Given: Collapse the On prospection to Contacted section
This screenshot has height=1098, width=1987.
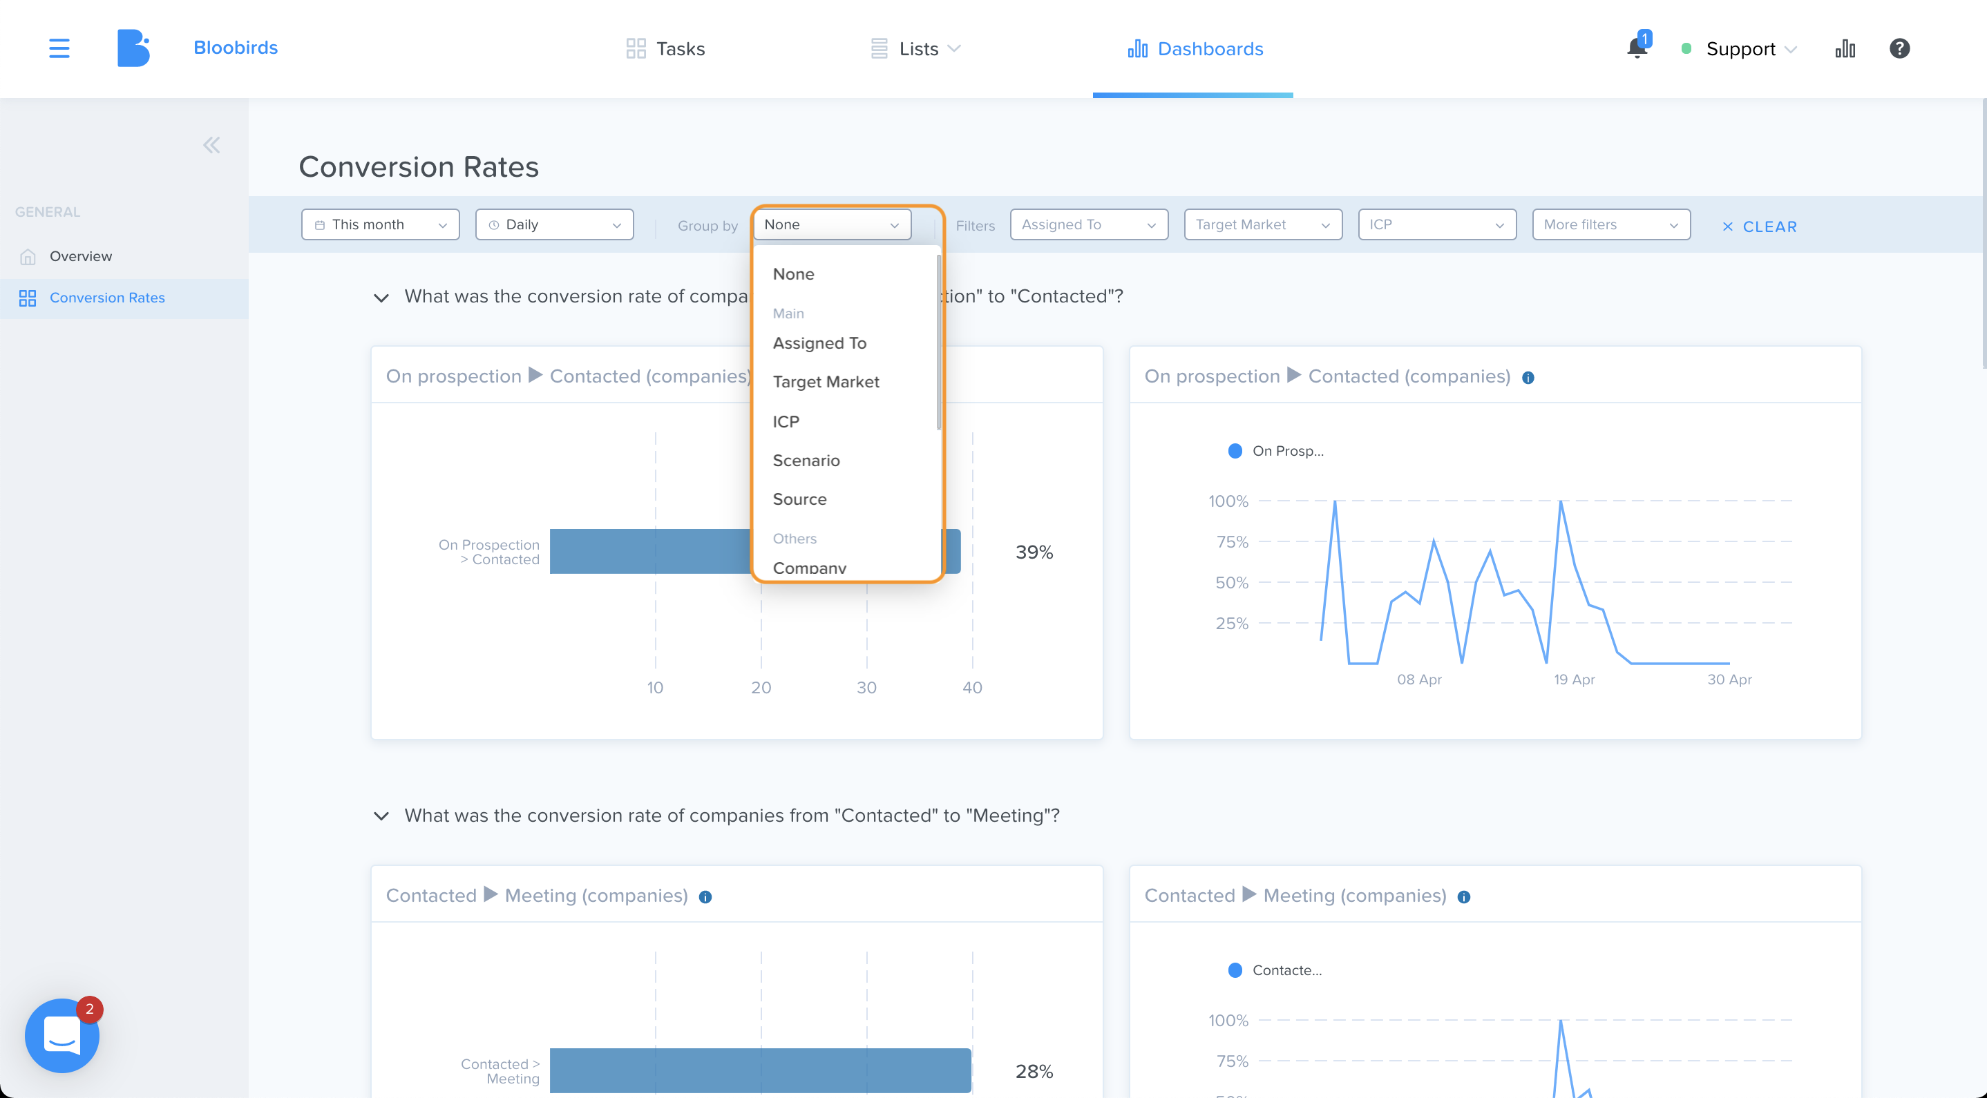Looking at the screenshot, I should (381, 298).
